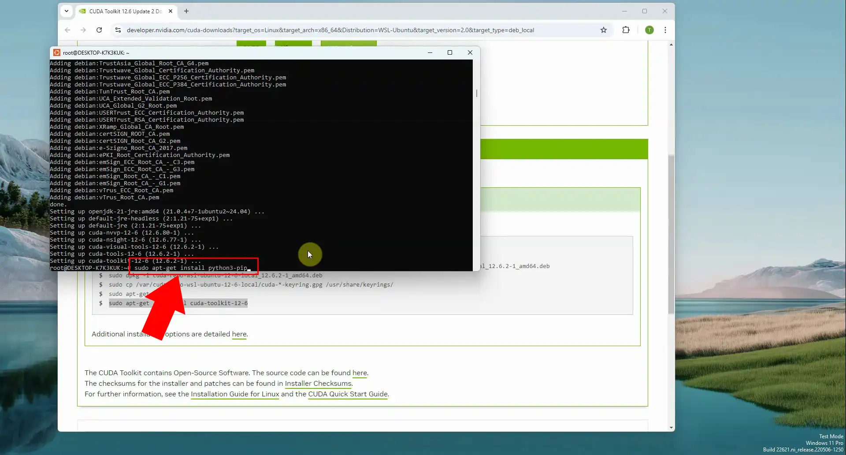846x455 pixels.
Task: Open the CUDA Quick Start Guide link
Action: 348,394
